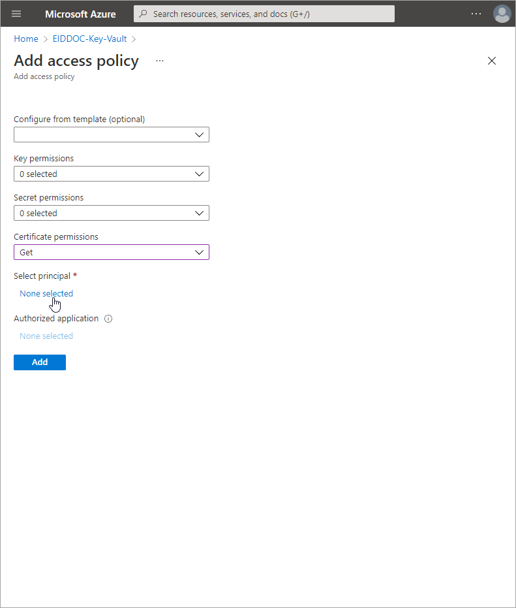This screenshot has width=516, height=608.
Task: Open the Key permissions dropdown
Action: click(x=112, y=174)
